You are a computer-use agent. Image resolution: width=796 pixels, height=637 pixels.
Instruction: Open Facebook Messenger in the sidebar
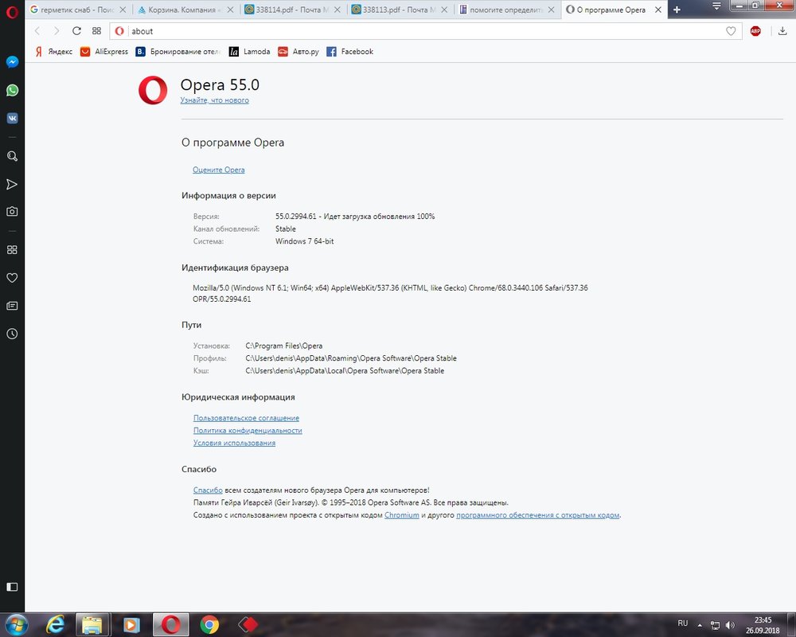point(12,62)
